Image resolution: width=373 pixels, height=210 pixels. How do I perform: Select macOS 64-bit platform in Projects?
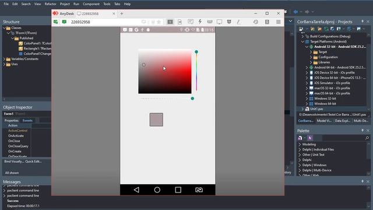(x=332, y=93)
